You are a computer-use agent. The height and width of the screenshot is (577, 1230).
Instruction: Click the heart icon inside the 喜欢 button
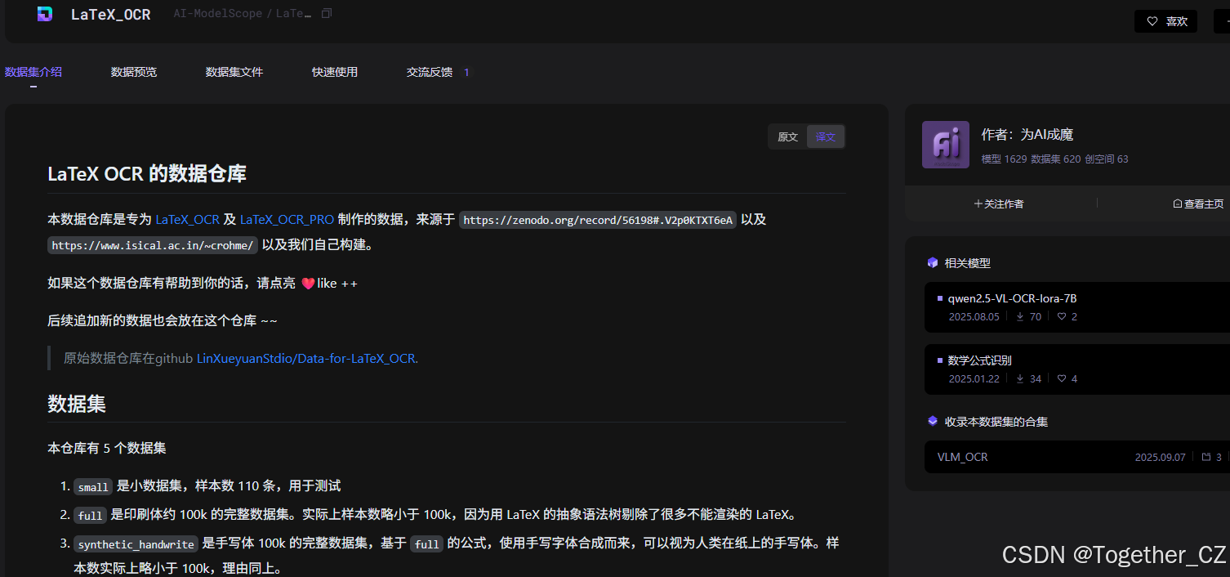coord(1152,21)
